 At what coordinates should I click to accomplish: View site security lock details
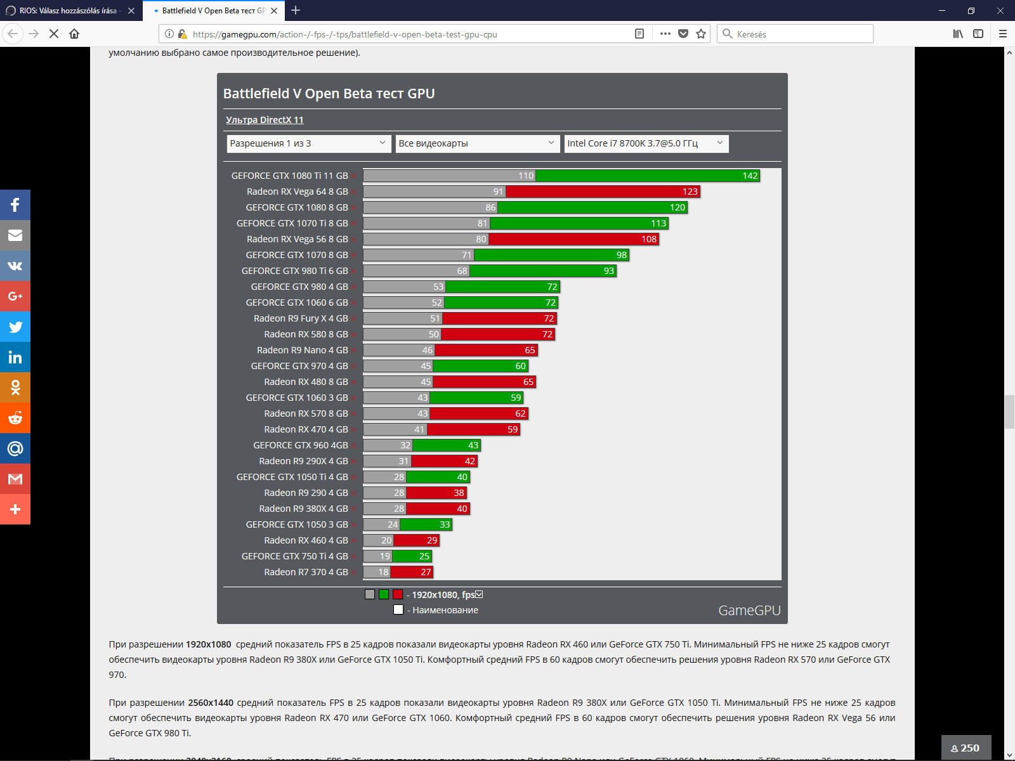[183, 34]
